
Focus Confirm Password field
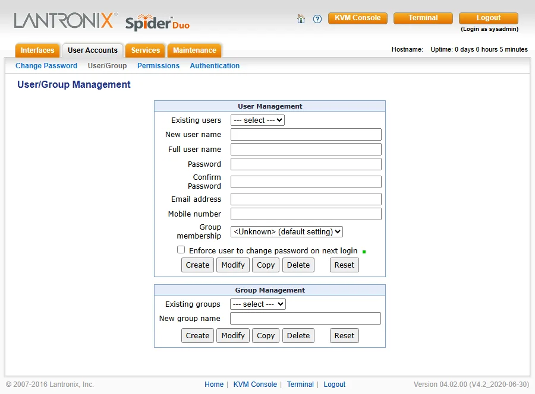(x=306, y=182)
